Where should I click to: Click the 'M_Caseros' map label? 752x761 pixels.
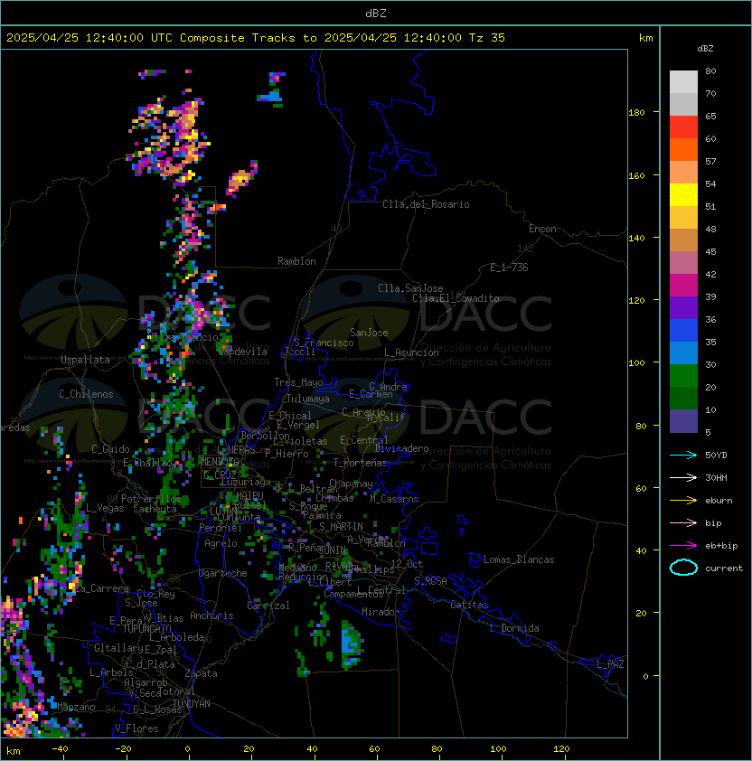point(394,498)
